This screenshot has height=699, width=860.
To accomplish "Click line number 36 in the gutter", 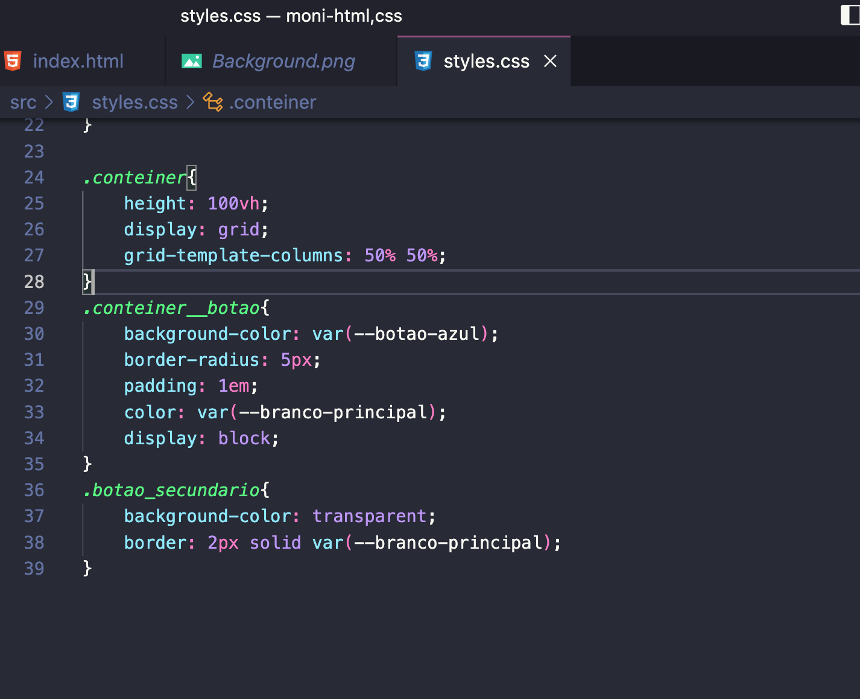I will pos(34,490).
